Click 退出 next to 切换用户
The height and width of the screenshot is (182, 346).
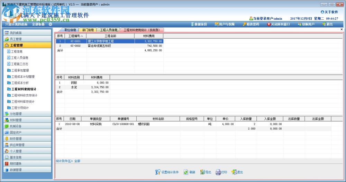click(327, 24)
